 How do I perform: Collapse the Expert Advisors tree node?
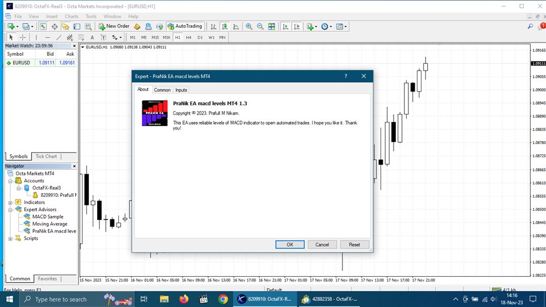pos(10,210)
